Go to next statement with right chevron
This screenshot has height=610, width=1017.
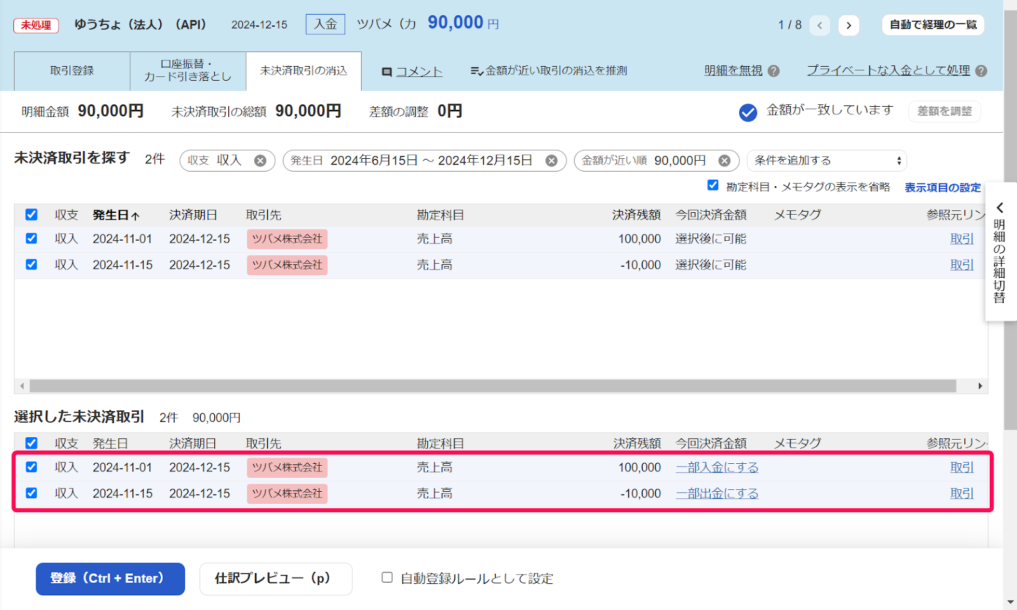pos(849,25)
